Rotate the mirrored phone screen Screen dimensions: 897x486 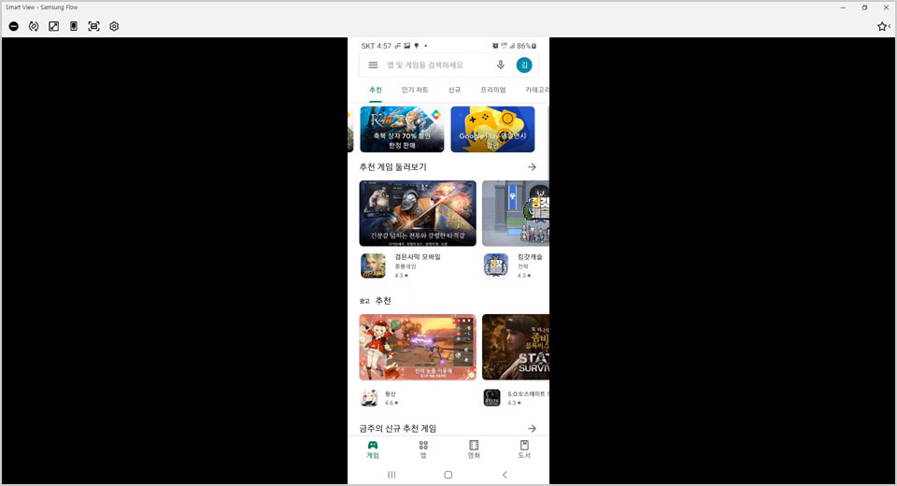[x=34, y=26]
